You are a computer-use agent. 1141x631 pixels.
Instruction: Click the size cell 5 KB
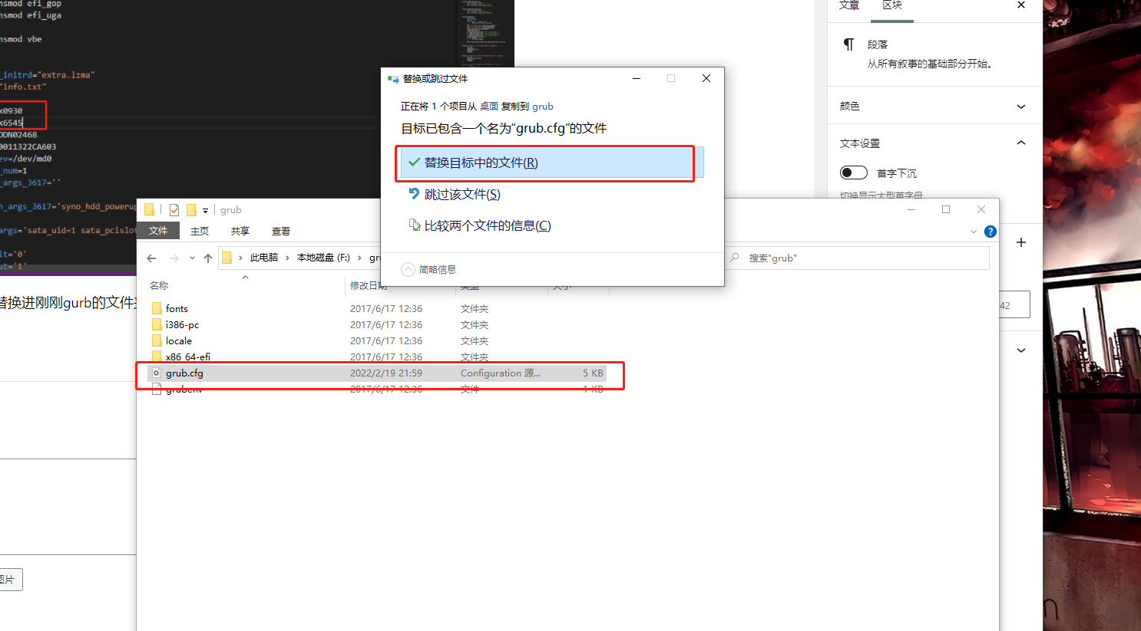593,373
